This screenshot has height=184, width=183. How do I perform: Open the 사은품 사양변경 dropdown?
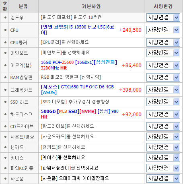pos(163,178)
